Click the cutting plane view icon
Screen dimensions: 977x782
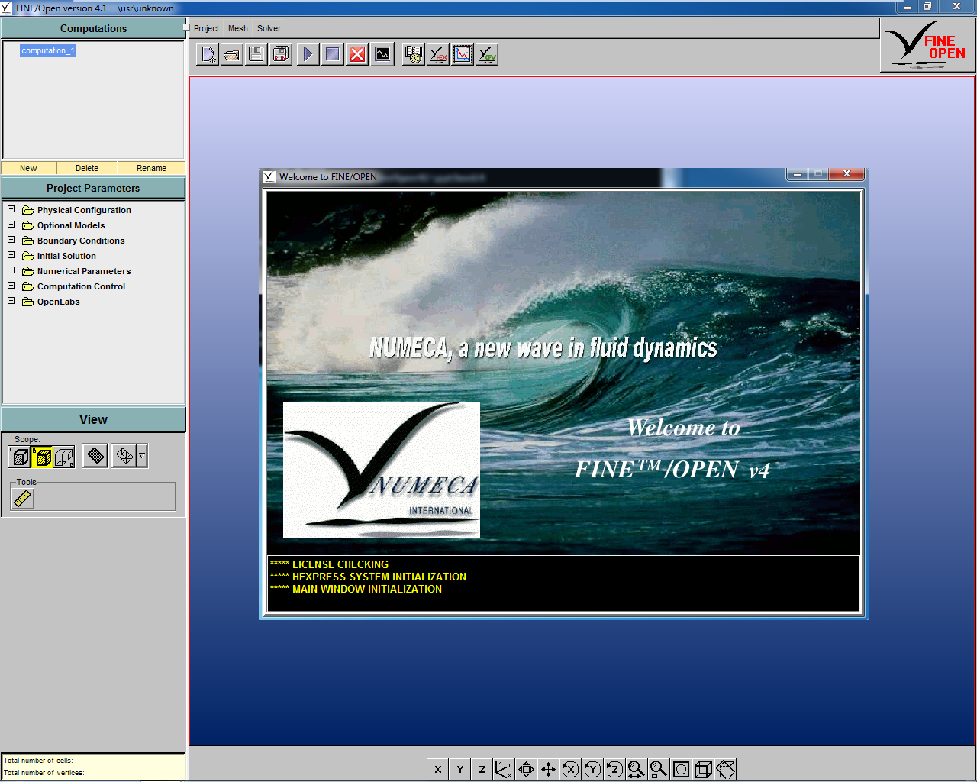(726, 769)
